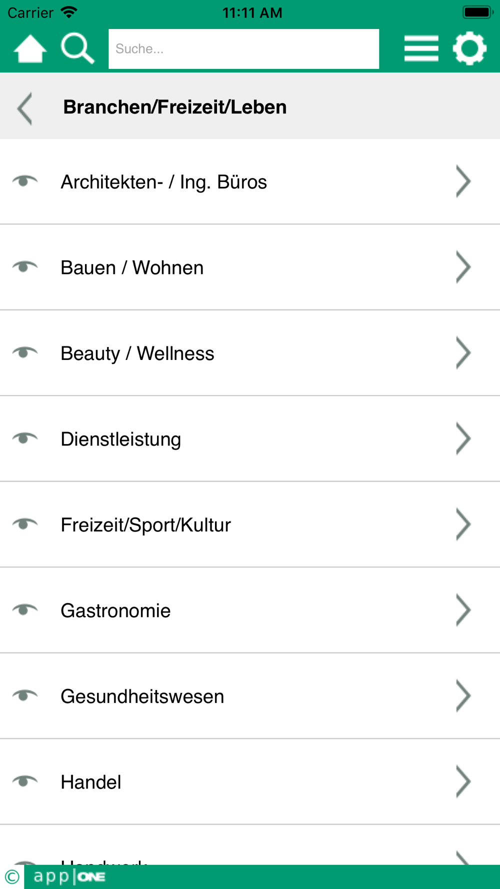Tap the copyright symbol icon
The image size is (500, 889).
[x=12, y=876]
